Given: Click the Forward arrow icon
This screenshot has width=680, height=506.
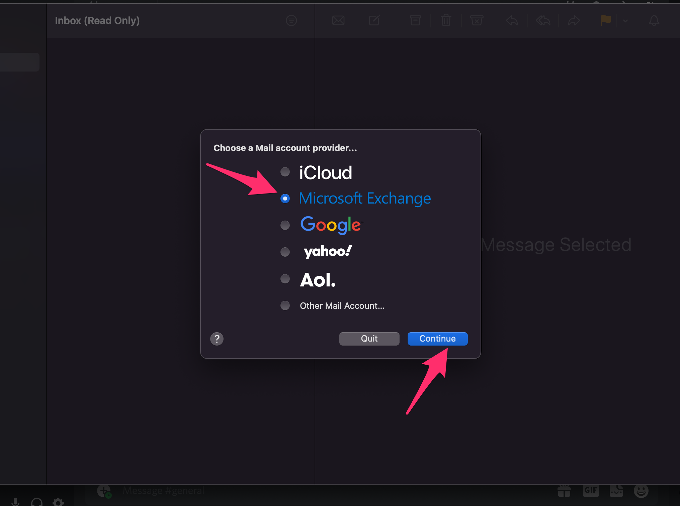Looking at the screenshot, I should click(x=574, y=21).
